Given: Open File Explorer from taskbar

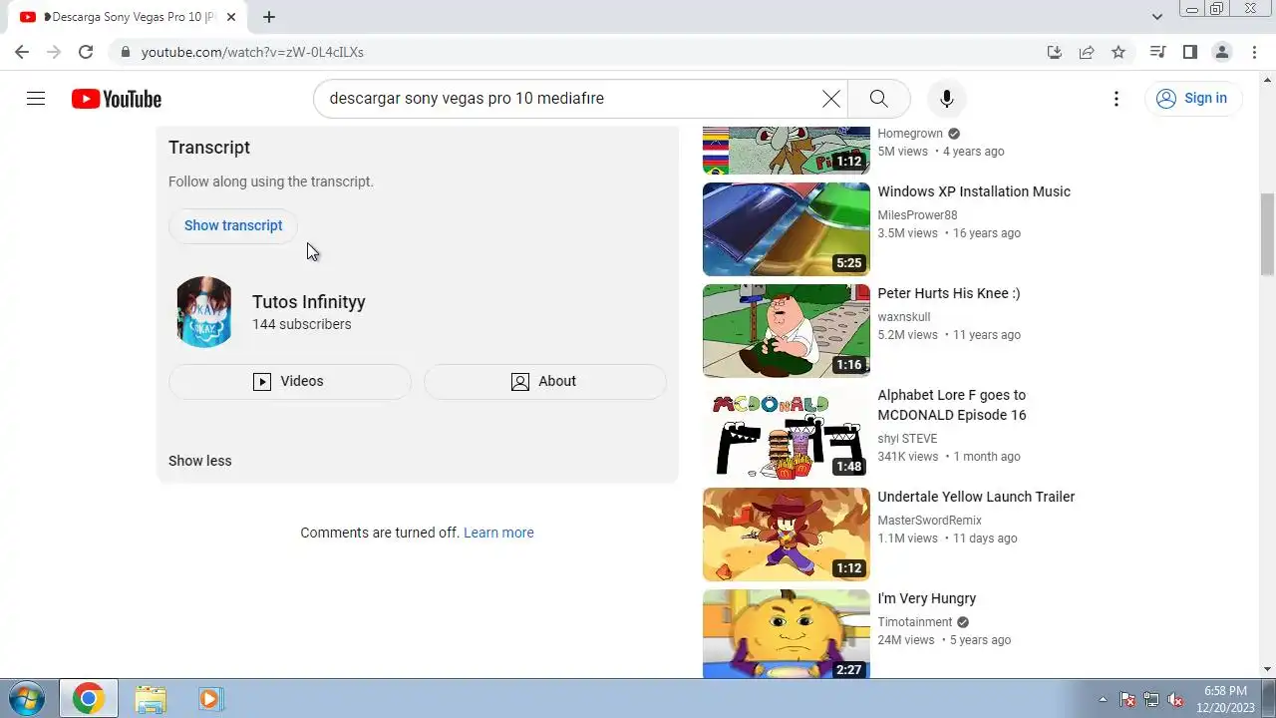Looking at the screenshot, I should pyautogui.click(x=151, y=699).
